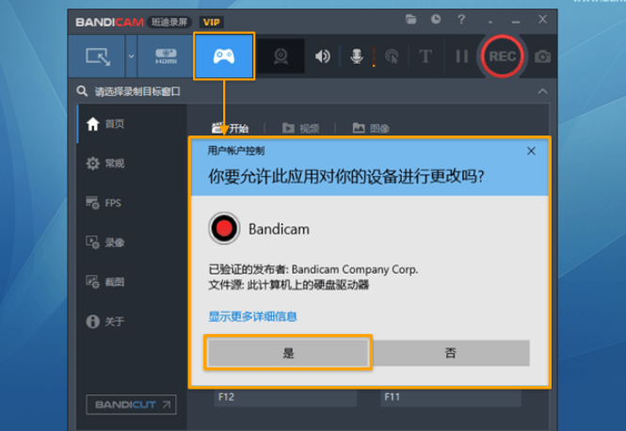Click the 显示更多详细信息 link
This screenshot has width=626, height=431.
coord(252,316)
